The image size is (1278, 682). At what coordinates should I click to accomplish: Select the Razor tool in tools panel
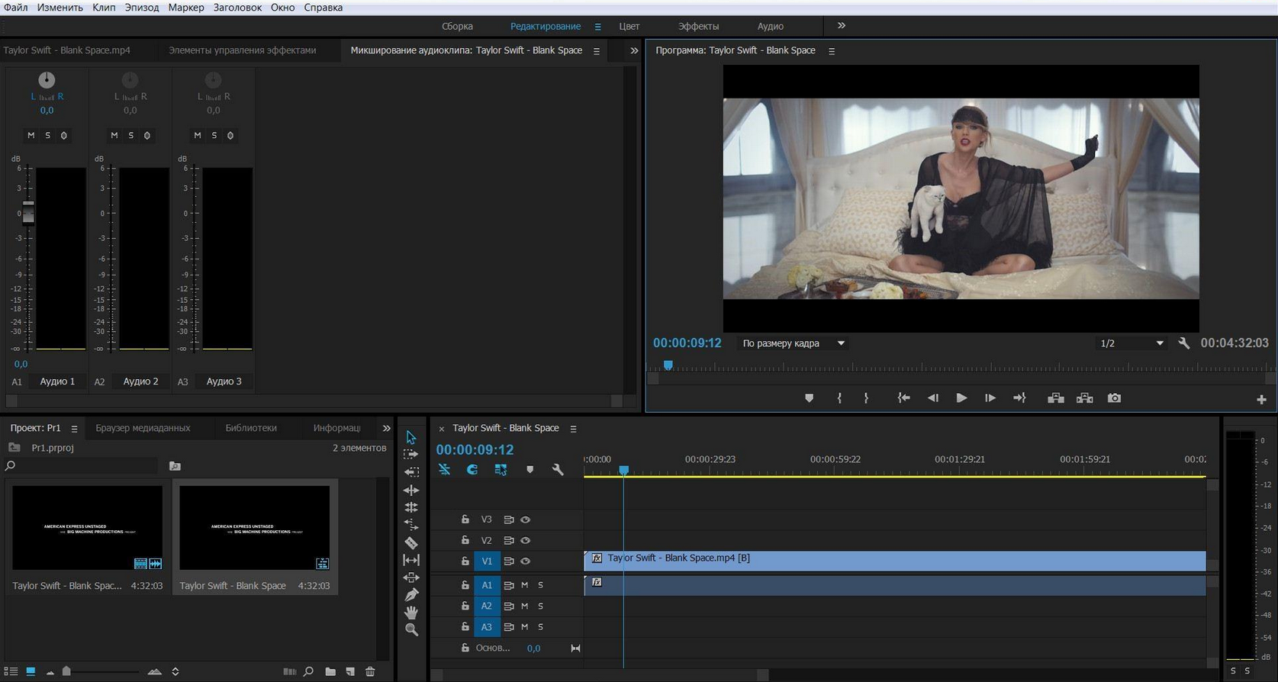[411, 542]
